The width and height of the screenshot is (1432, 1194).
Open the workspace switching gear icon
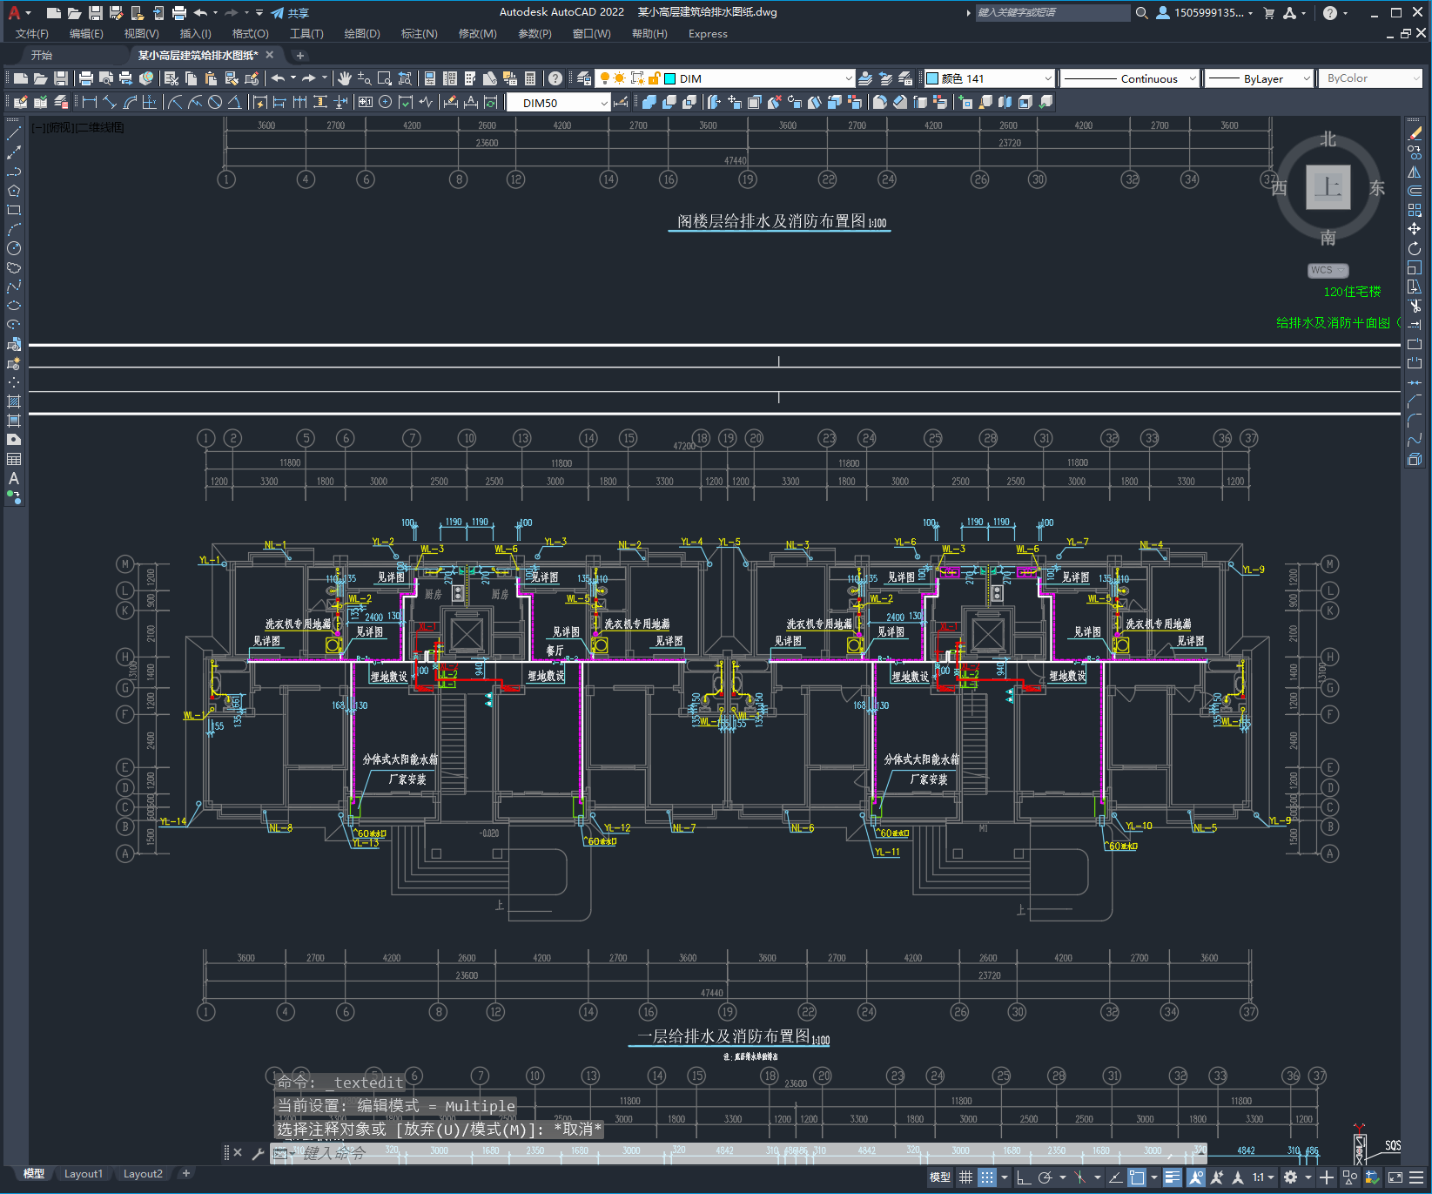point(1291,1177)
